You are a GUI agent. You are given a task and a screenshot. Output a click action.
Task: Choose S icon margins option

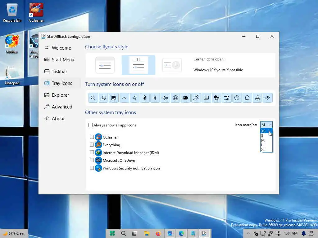click(266, 136)
